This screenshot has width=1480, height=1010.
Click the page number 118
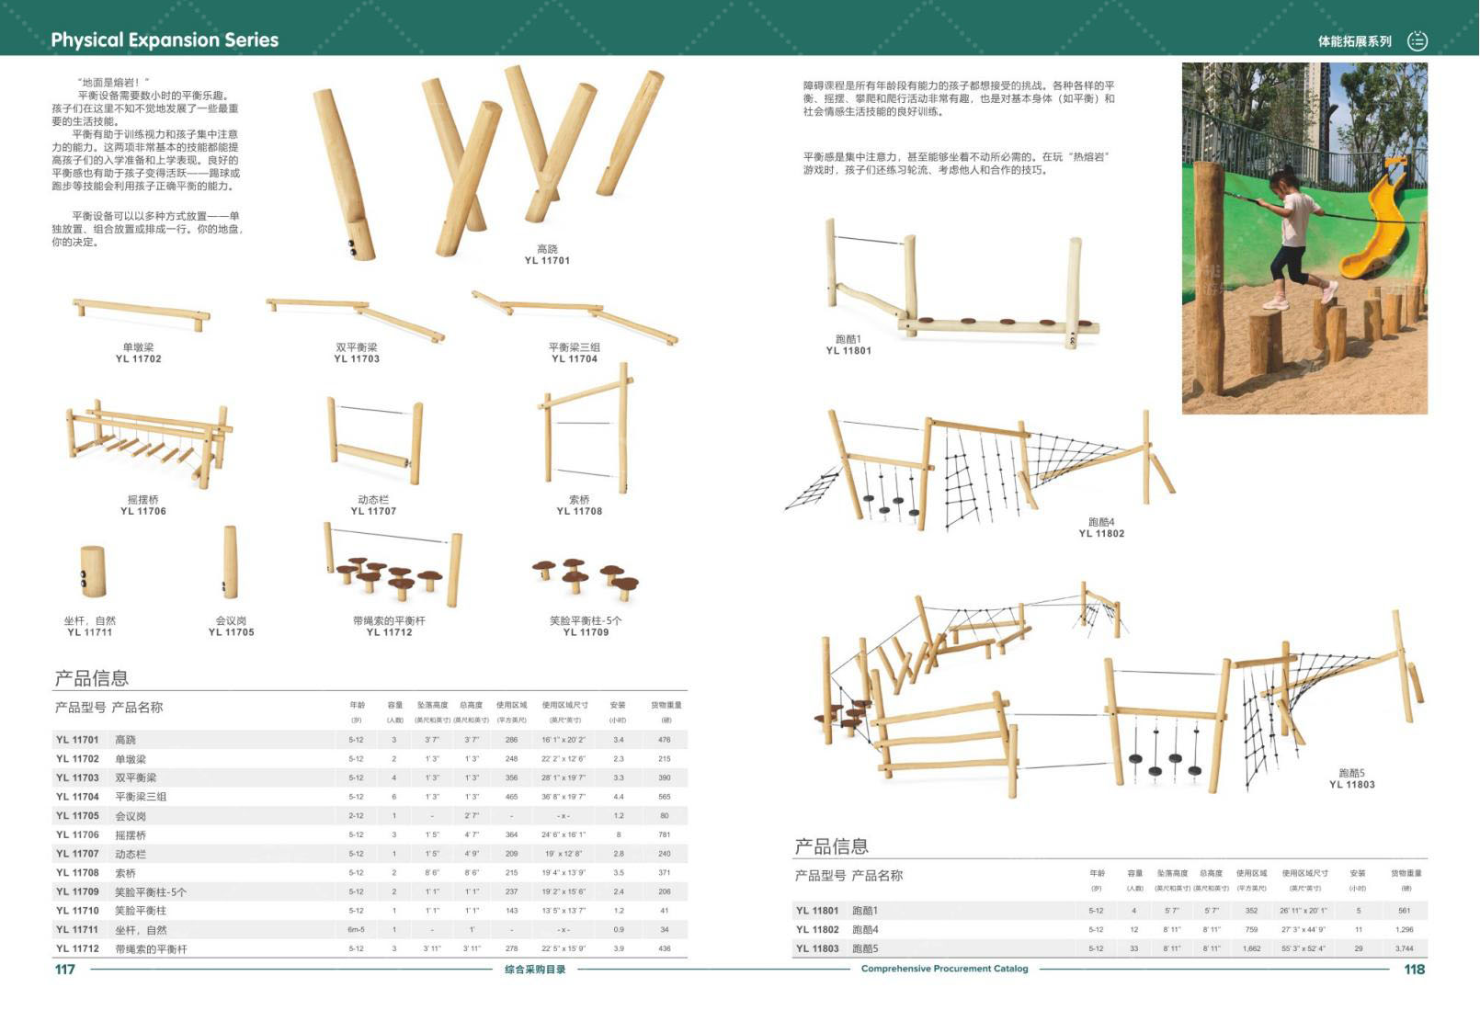coord(1414,970)
